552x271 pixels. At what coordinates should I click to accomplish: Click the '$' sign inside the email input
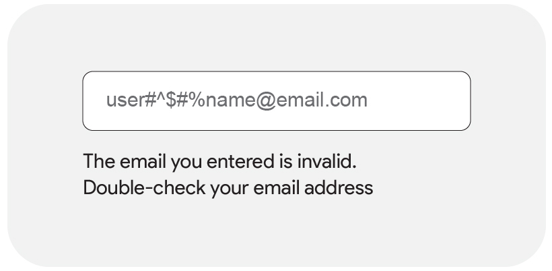[171, 100]
